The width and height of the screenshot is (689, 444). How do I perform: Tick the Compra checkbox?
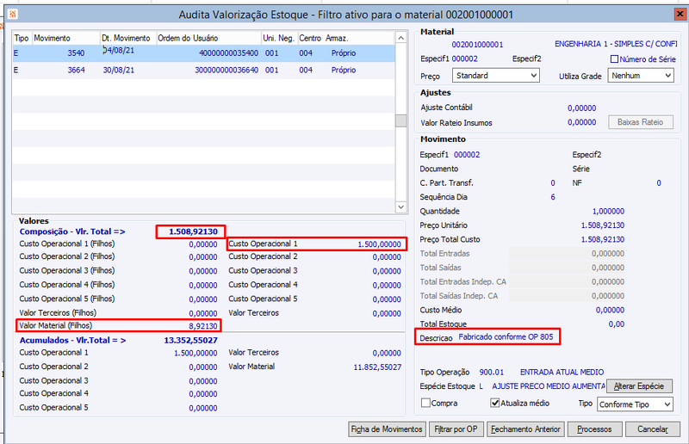tap(425, 403)
